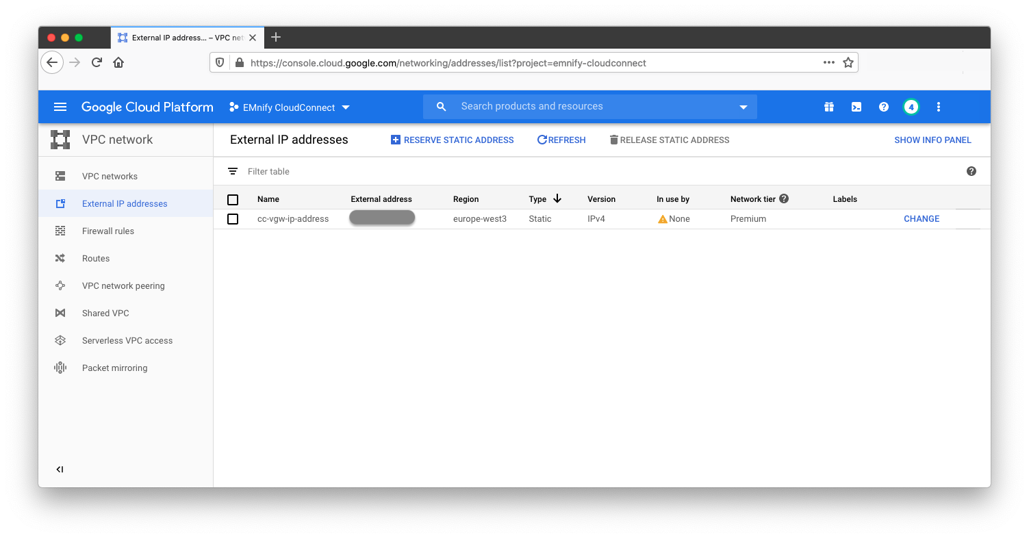Click RESERVE STATIC ADDRESS

[452, 140]
